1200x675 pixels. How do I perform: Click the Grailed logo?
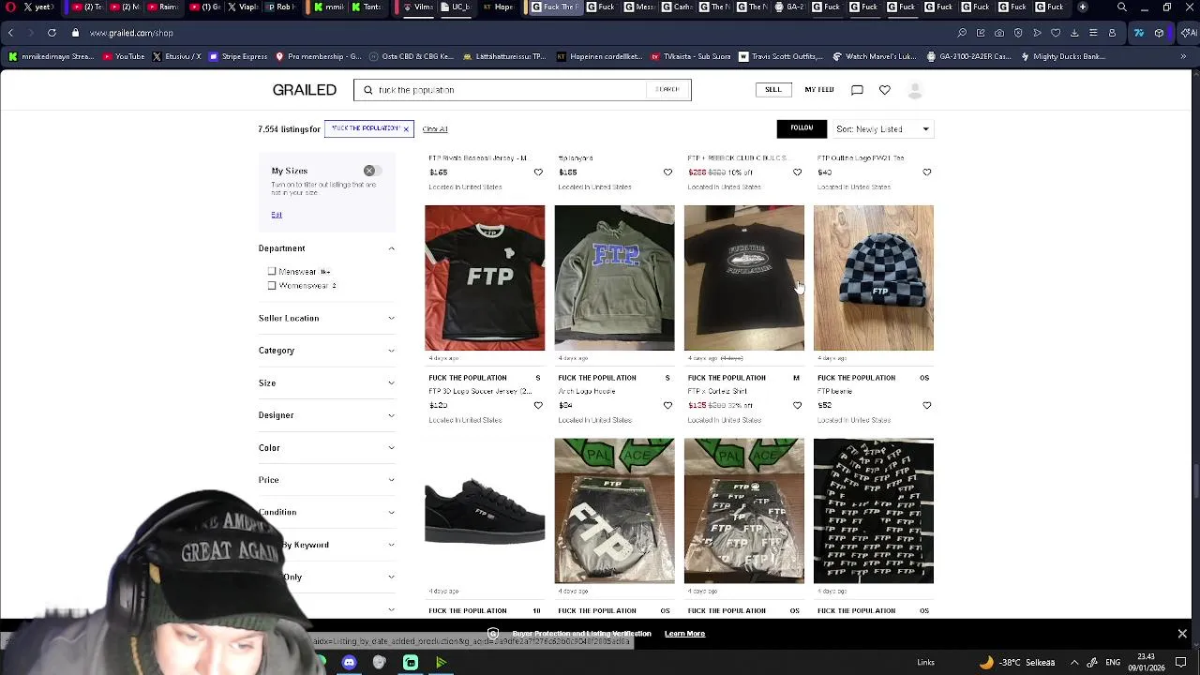(x=304, y=90)
